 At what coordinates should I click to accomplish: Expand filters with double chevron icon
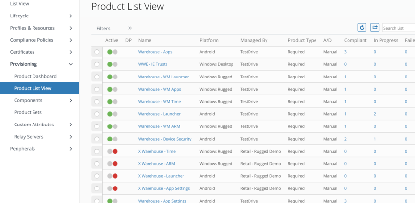click(130, 28)
